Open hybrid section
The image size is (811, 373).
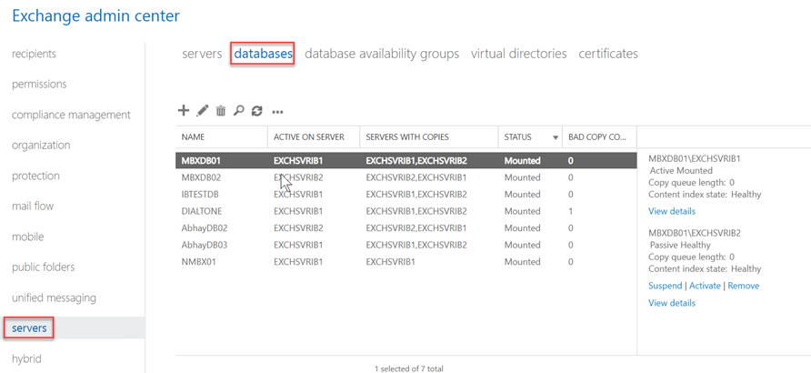(26, 358)
